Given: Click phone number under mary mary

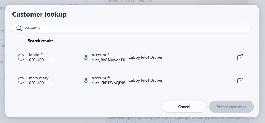Looking at the screenshot, I should click(x=42, y=83).
